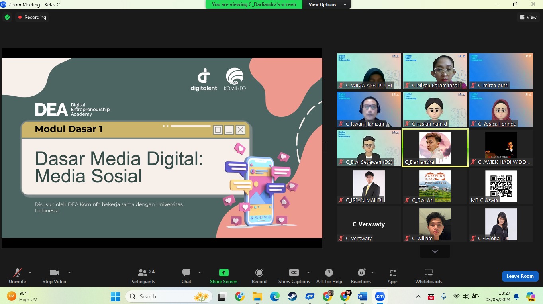This screenshot has height=304, width=543.
Task: Open the View Options dropdown
Action: [326, 4]
